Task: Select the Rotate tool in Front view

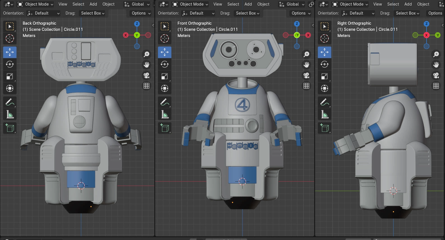Action: tap(165, 64)
